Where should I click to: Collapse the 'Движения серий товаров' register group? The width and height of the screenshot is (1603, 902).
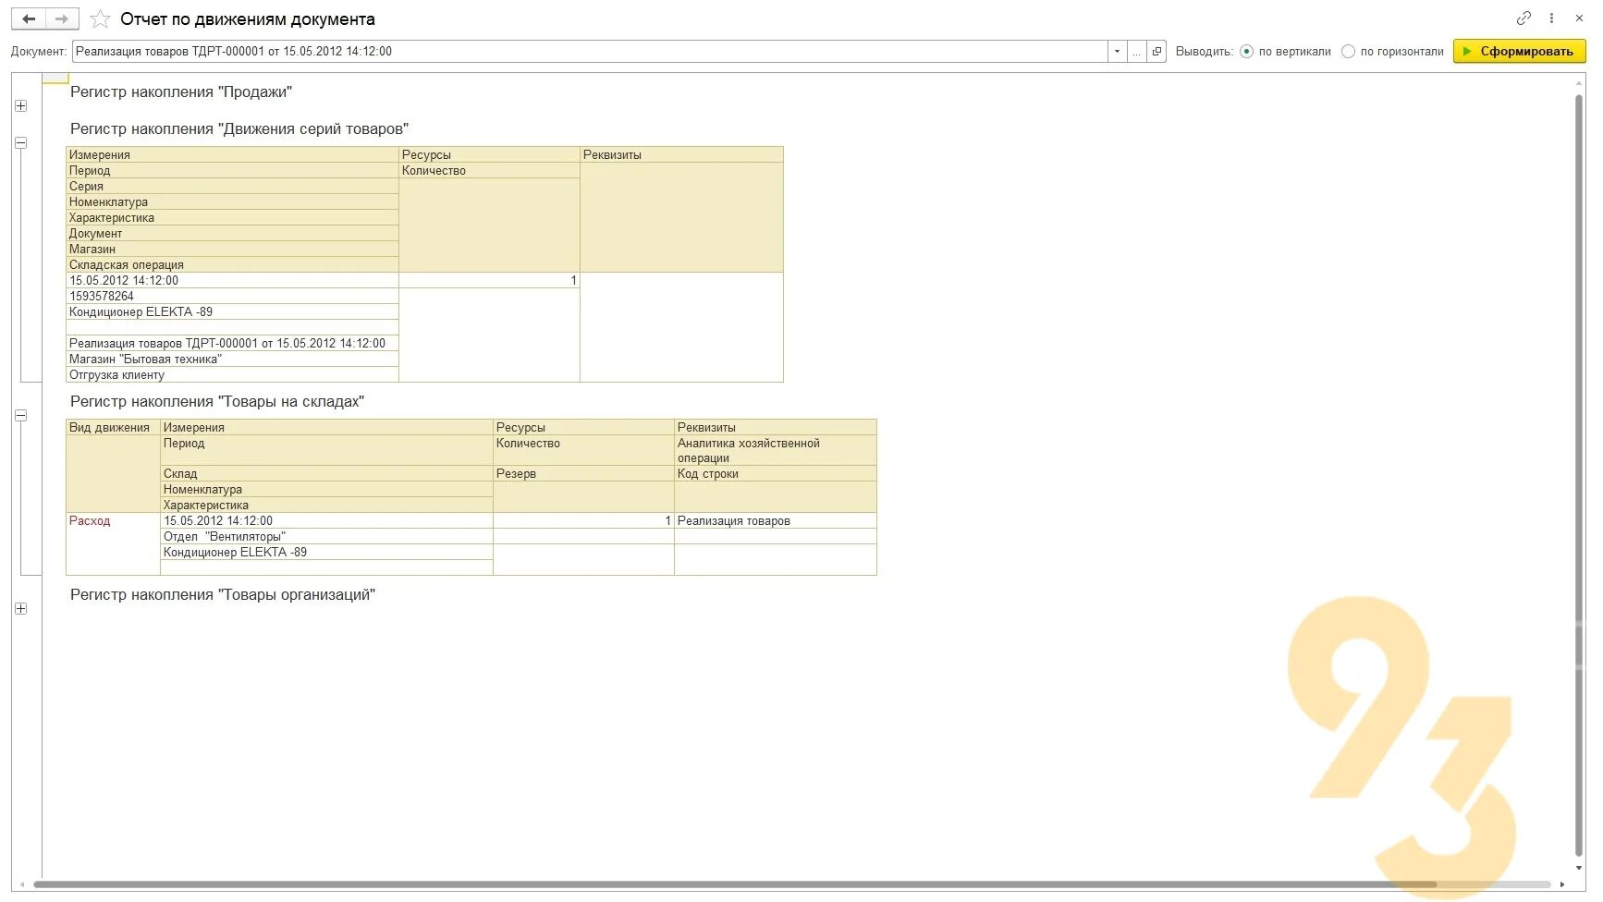point(21,143)
